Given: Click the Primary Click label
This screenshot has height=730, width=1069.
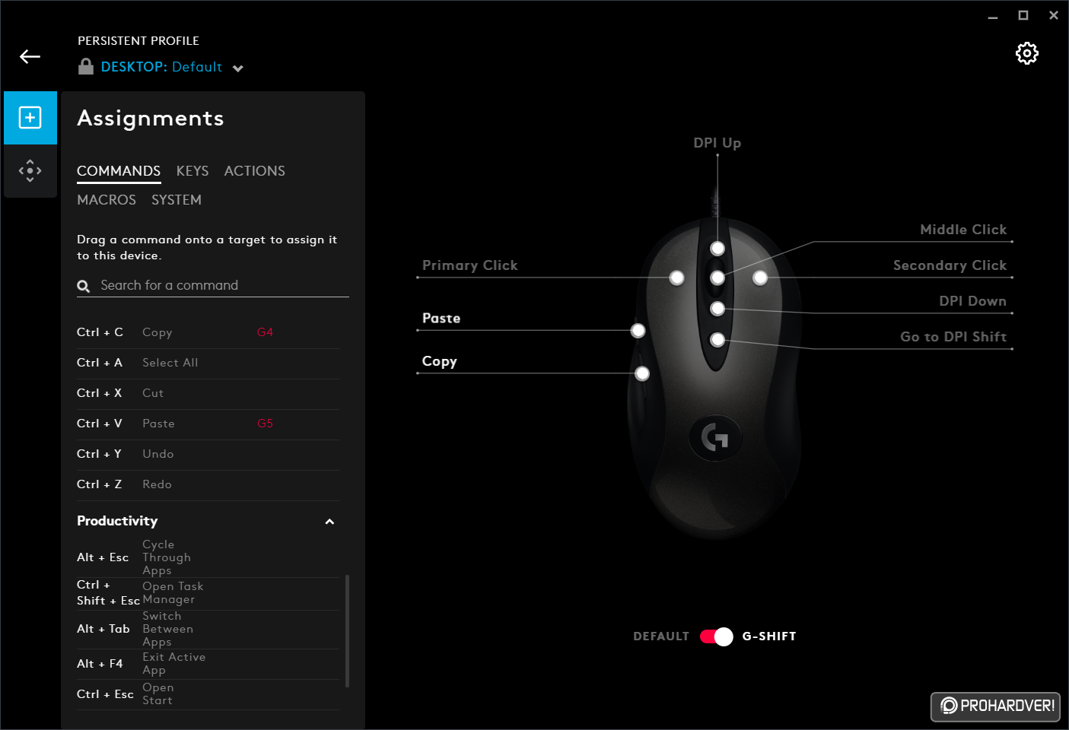Looking at the screenshot, I should click(x=470, y=265).
